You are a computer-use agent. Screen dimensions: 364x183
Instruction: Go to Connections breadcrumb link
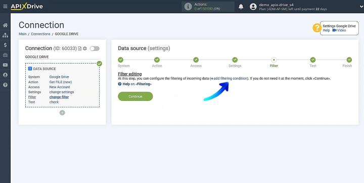pos(40,34)
